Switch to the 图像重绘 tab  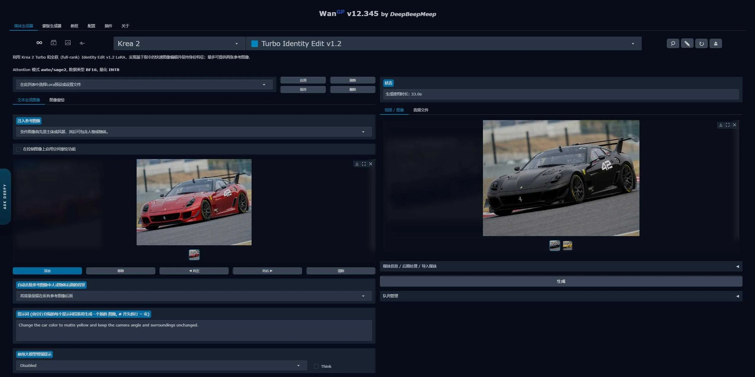click(x=57, y=100)
